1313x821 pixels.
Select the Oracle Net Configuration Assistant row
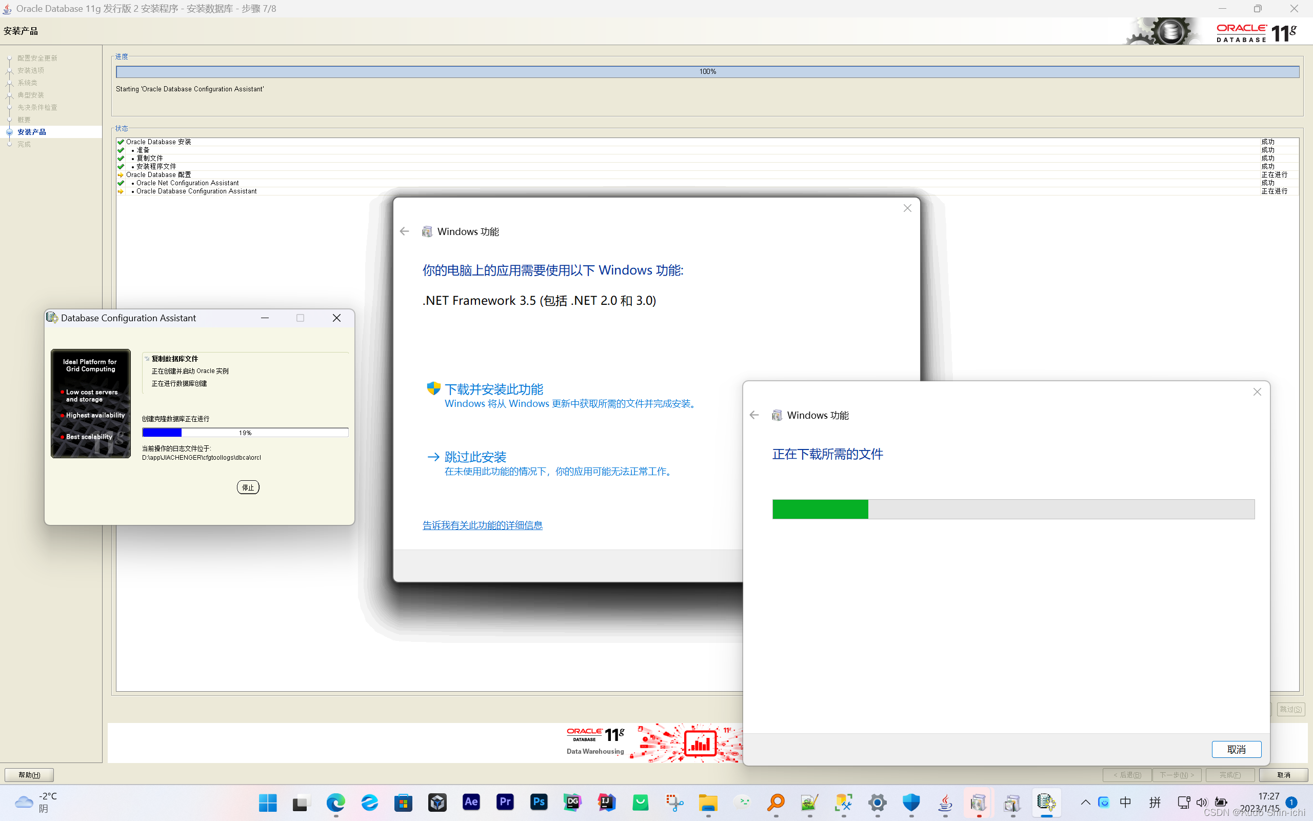(x=707, y=183)
